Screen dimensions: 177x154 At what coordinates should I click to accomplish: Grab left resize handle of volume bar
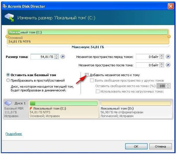point(7,36)
